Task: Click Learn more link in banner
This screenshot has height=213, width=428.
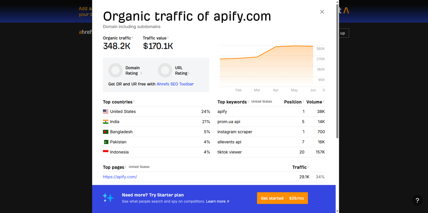Action: click(218, 201)
